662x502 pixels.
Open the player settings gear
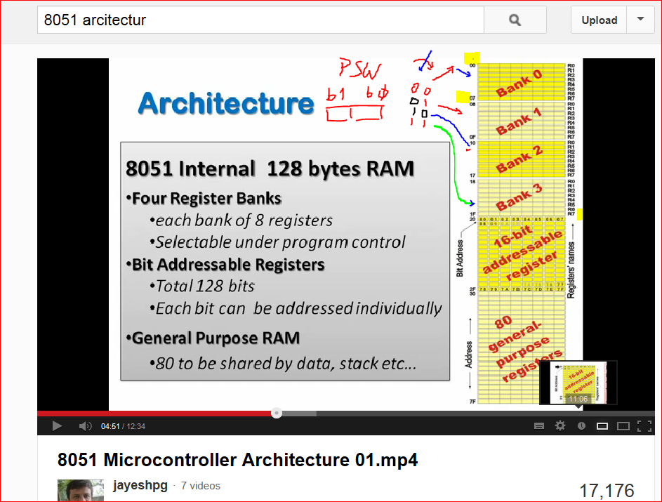560,425
